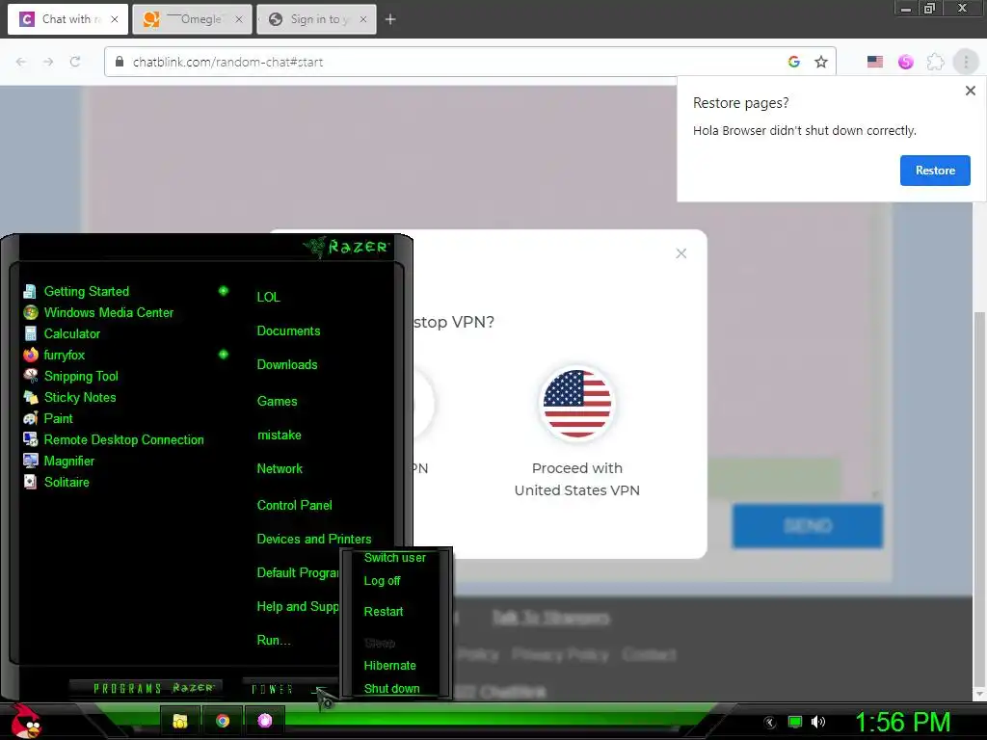The width and height of the screenshot is (987, 740).
Task: Open the US flag VPN extension
Action: [x=875, y=62]
